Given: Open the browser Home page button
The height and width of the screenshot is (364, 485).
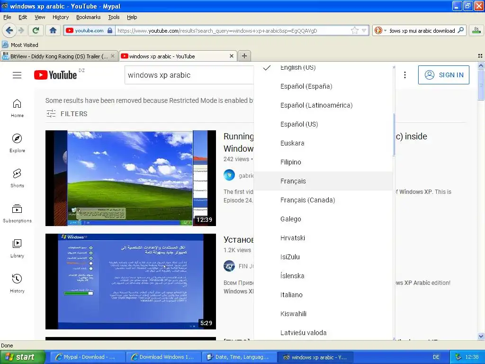Looking at the screenshot, I should point(53,30).
